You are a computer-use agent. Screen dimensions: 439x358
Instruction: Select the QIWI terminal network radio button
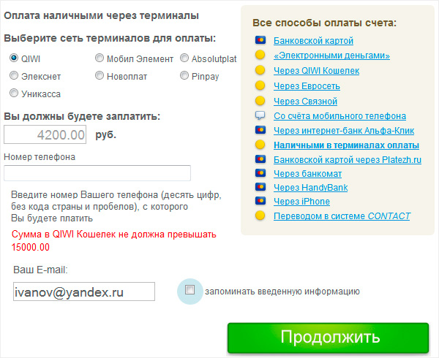point(14,58)
